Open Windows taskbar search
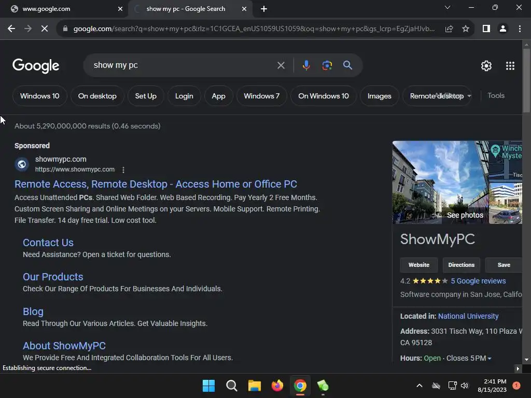 click(x=232, y=386)
